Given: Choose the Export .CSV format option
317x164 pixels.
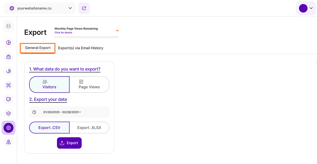Looking at the screenshot, I should point(49,128).
